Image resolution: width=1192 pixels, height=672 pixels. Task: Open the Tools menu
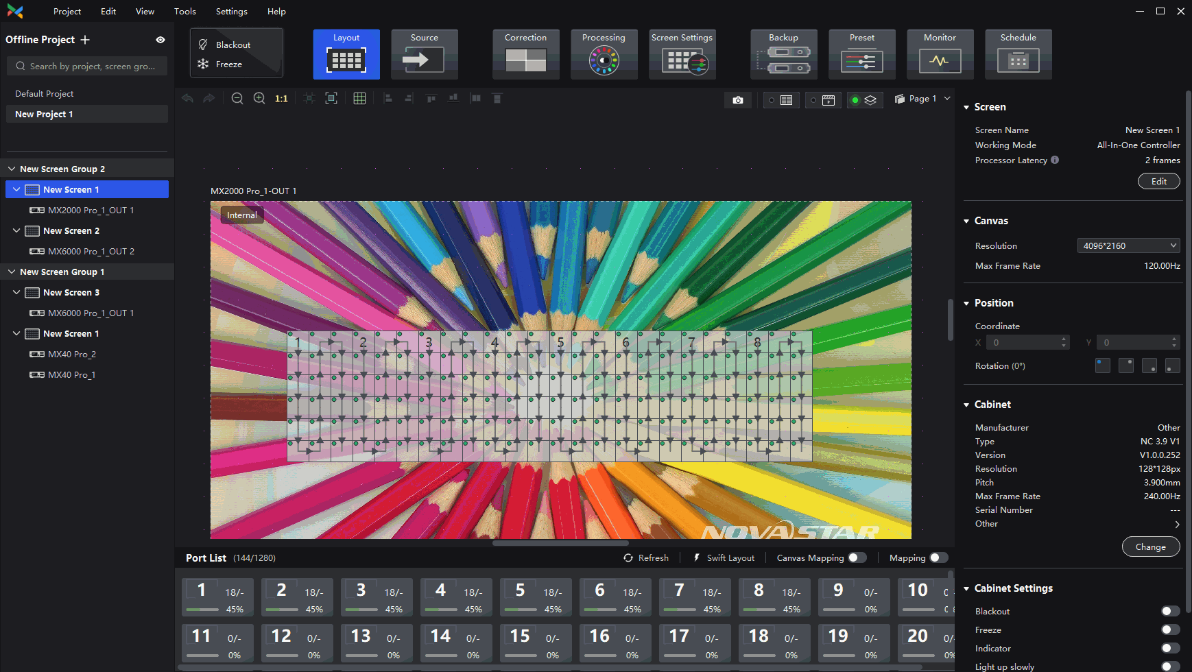185,11
